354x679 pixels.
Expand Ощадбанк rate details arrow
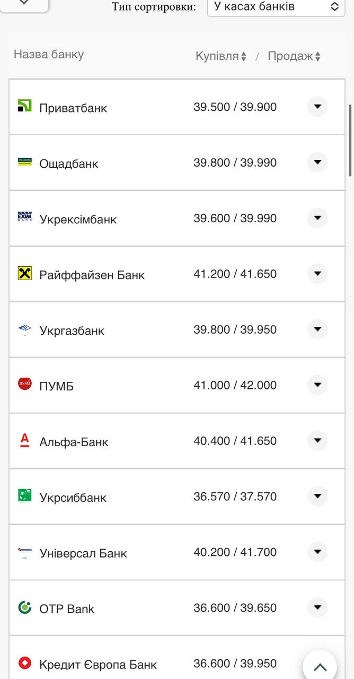coord(317,162)
